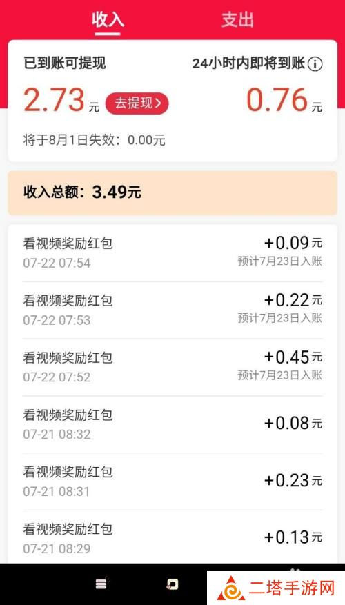Select the +0.45元 video reward record
Viewport: 345px width, 605px height.
click(172, 367)
